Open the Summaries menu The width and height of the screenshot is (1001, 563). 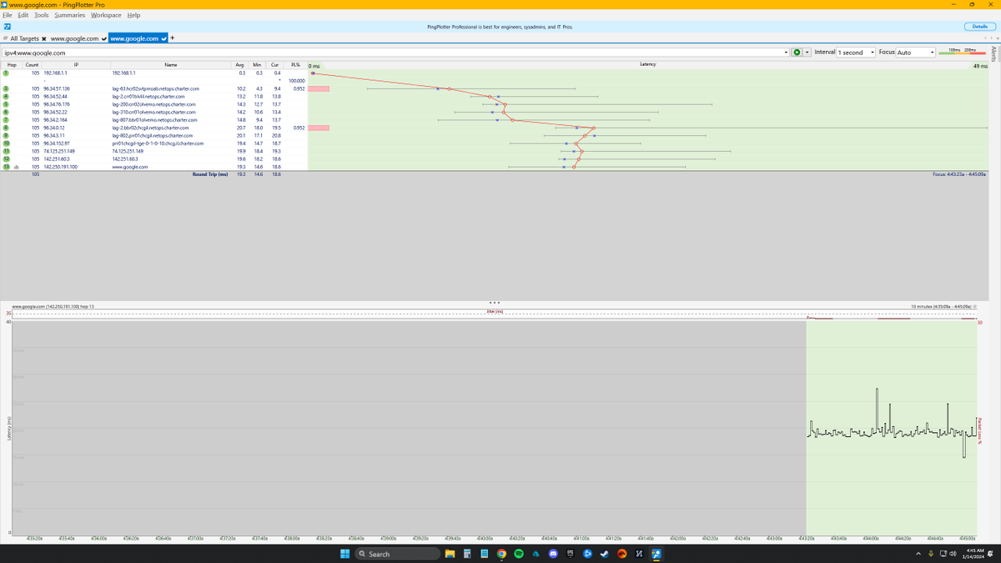click(70, 15)
